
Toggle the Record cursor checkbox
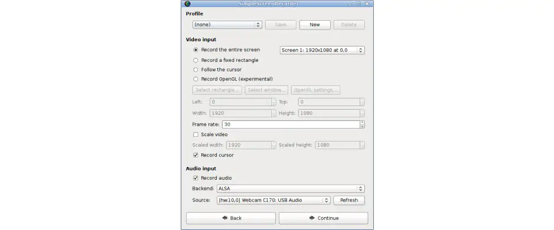(195, 155)
